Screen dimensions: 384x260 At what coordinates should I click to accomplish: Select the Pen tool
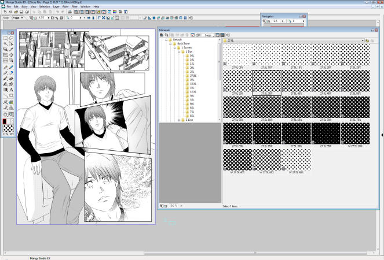tap(5, 68)
